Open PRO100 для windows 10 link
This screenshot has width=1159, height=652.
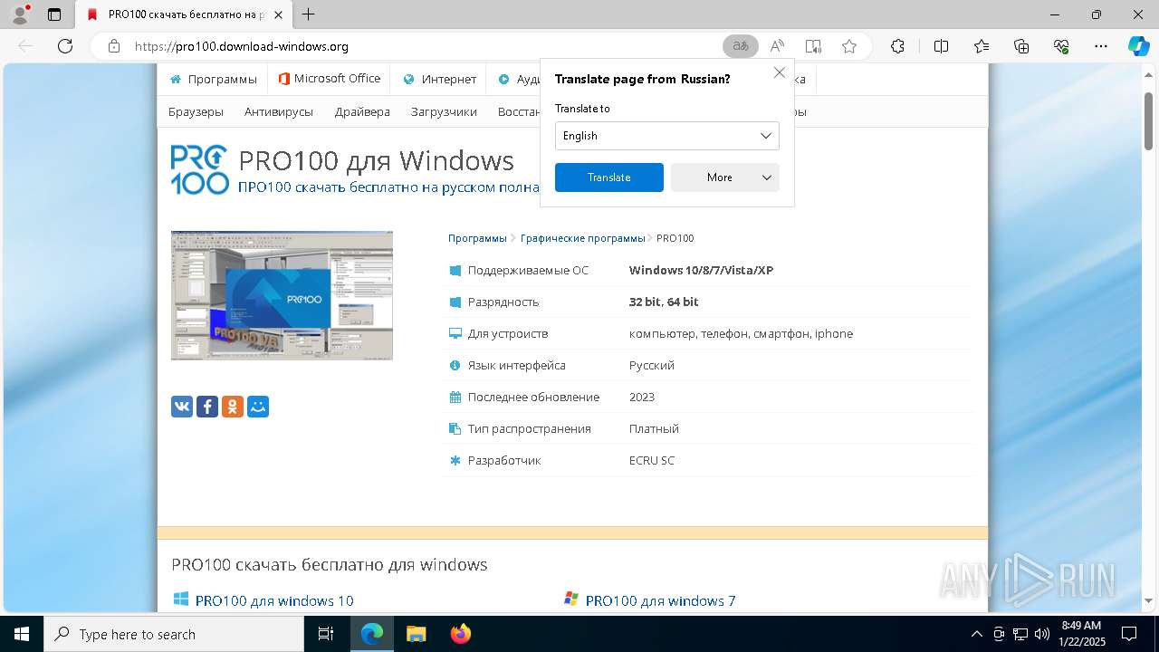274,600
